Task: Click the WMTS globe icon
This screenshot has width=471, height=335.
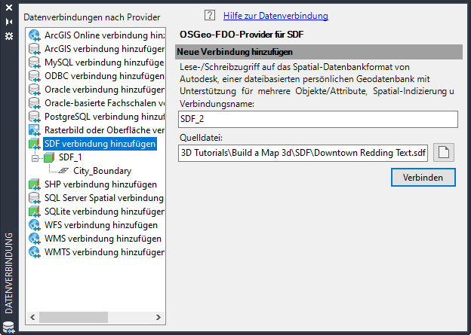Action: click(34, 252)
